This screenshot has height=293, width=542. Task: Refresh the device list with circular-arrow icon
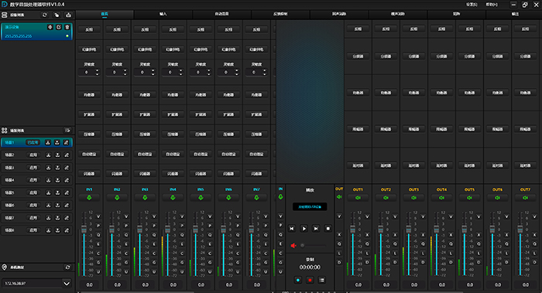point(45,15)
